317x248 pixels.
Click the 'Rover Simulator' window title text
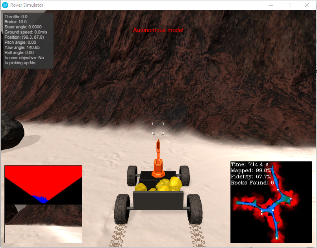click(x=27, y=5)
